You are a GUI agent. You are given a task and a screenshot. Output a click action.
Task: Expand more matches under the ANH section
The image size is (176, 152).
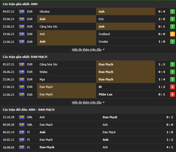pos(87,50)
